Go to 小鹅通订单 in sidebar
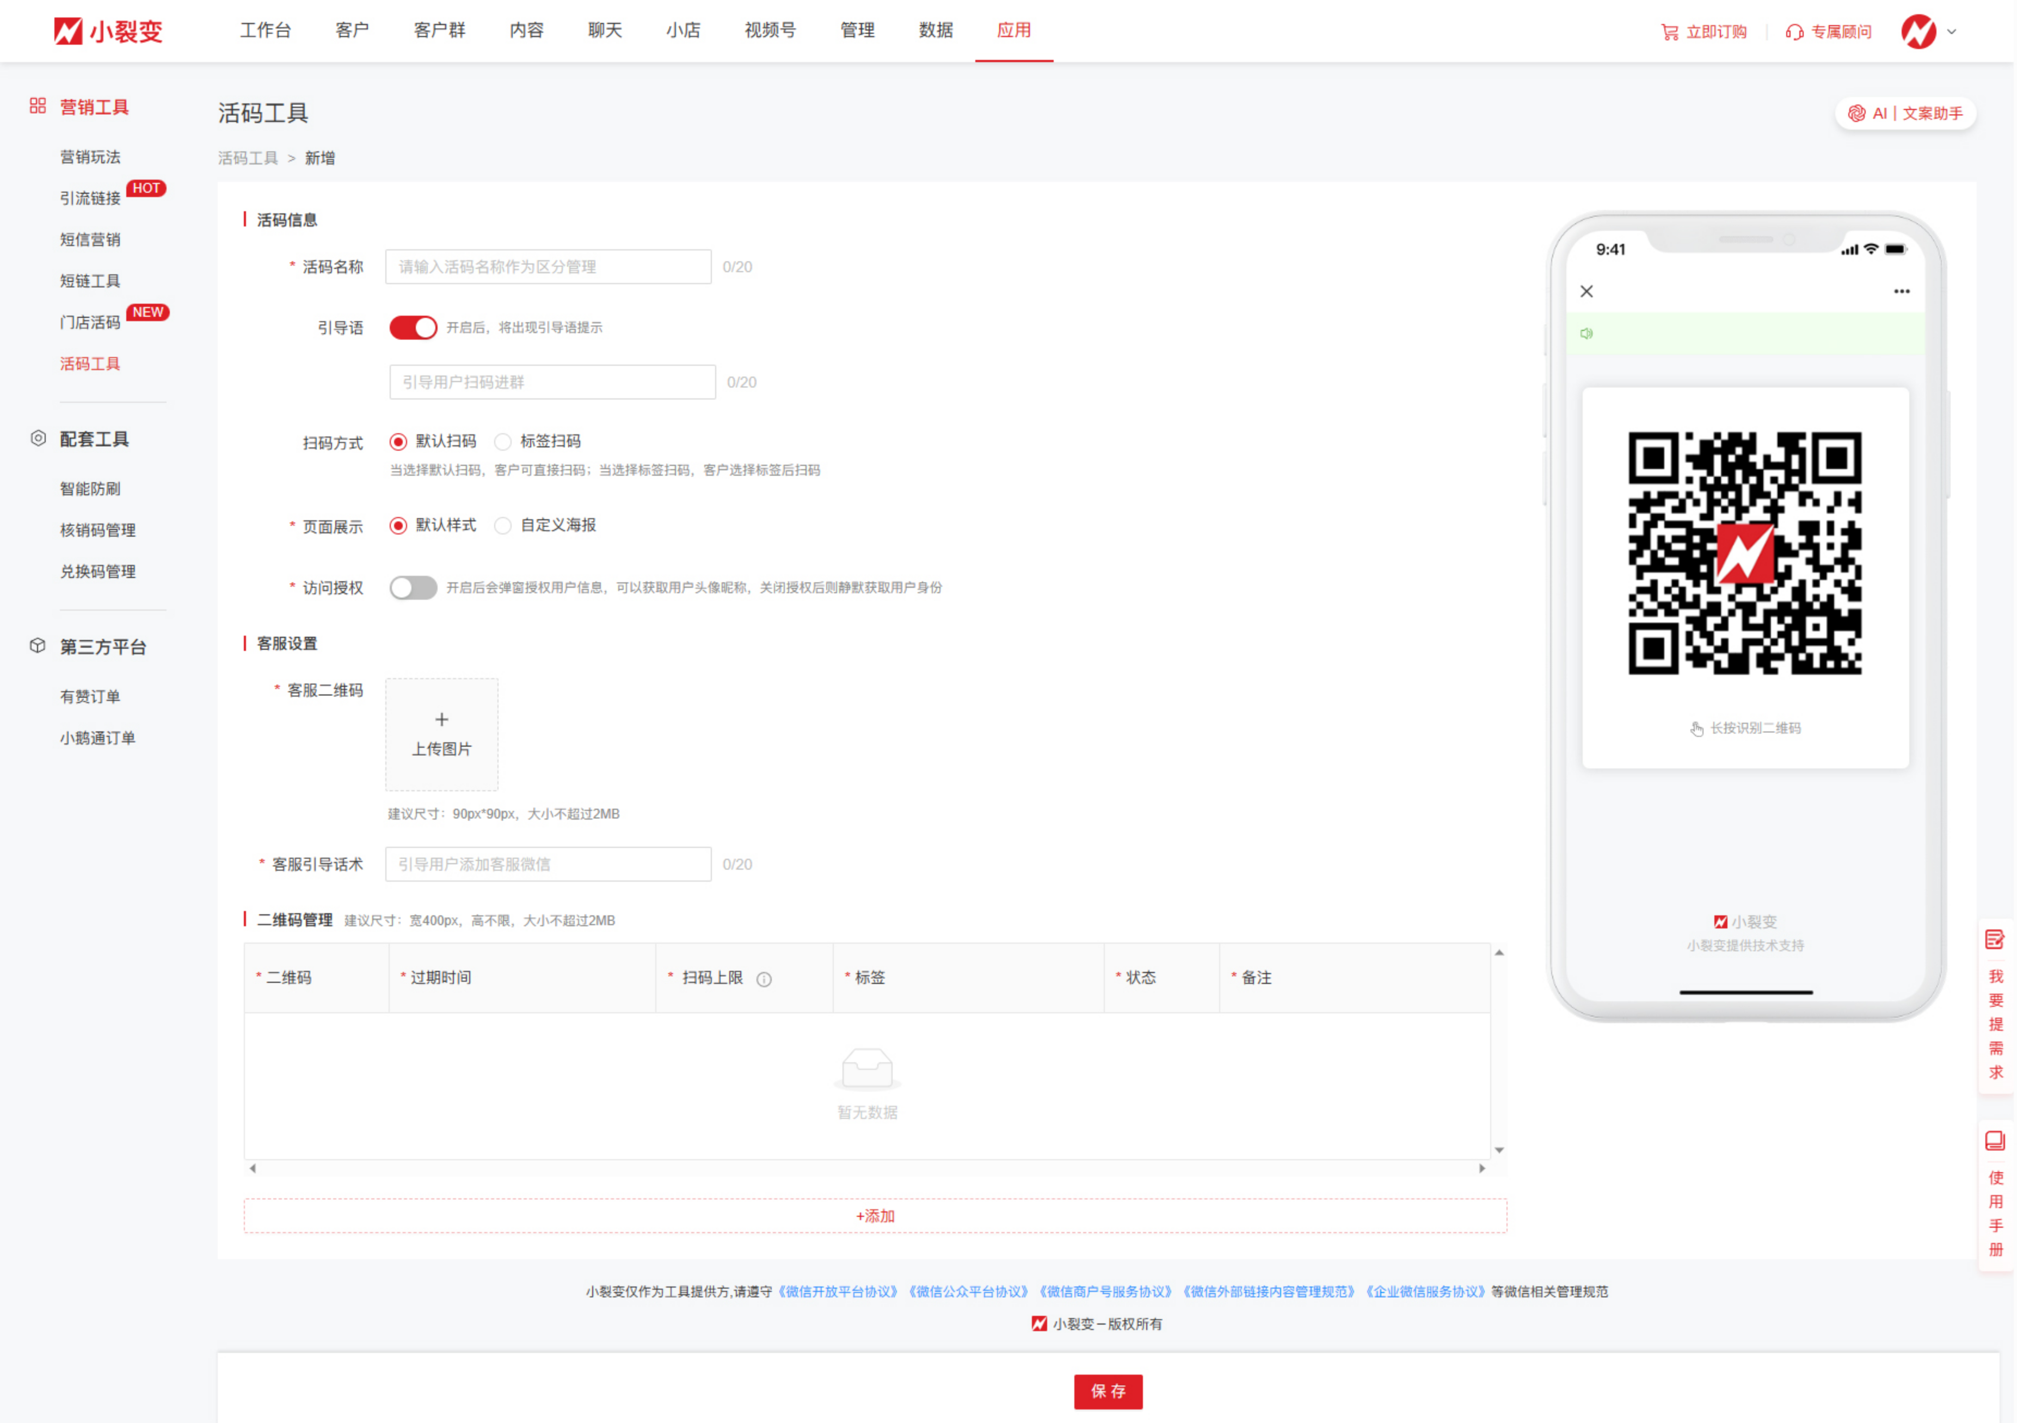2017x1423 pixels. point(97,738)
